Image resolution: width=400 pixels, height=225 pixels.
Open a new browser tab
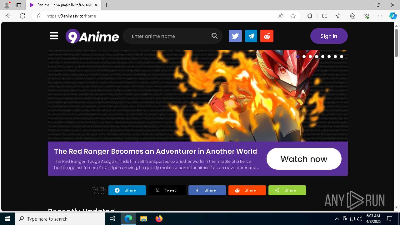[x=107, y=5]
